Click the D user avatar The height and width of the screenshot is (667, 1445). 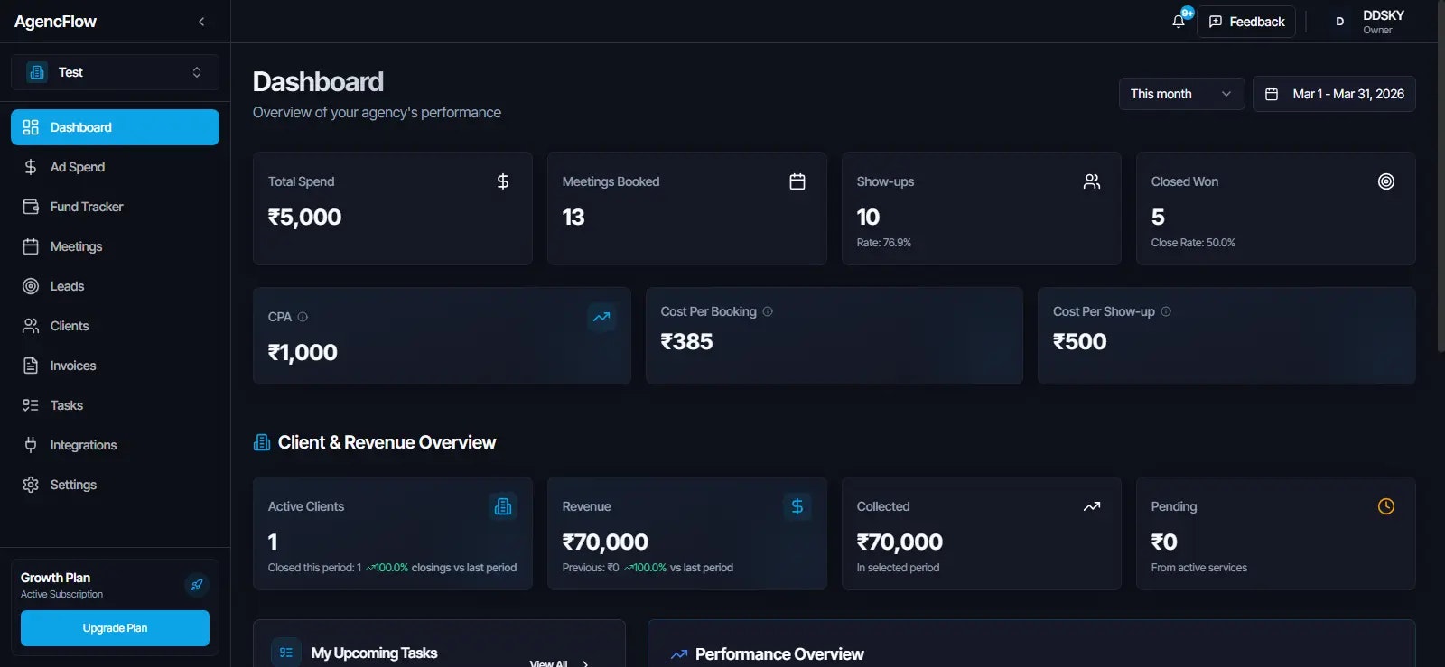click(x=1340, y=22)
